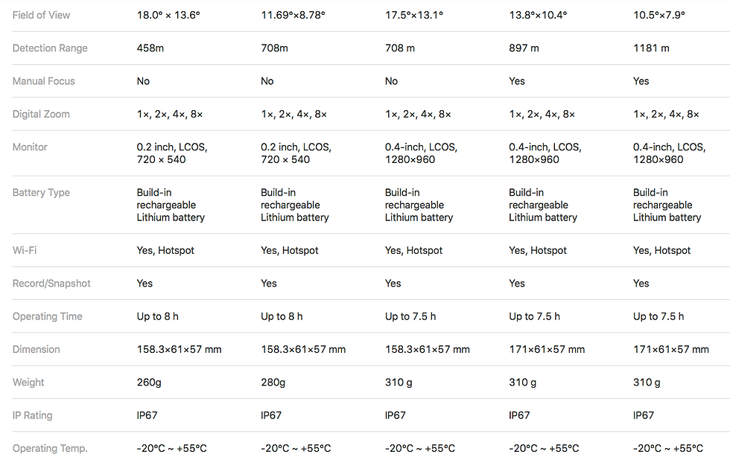Click the Field of View row label
This screenshot has width=730, height=463.
click(x=41, y=15)
